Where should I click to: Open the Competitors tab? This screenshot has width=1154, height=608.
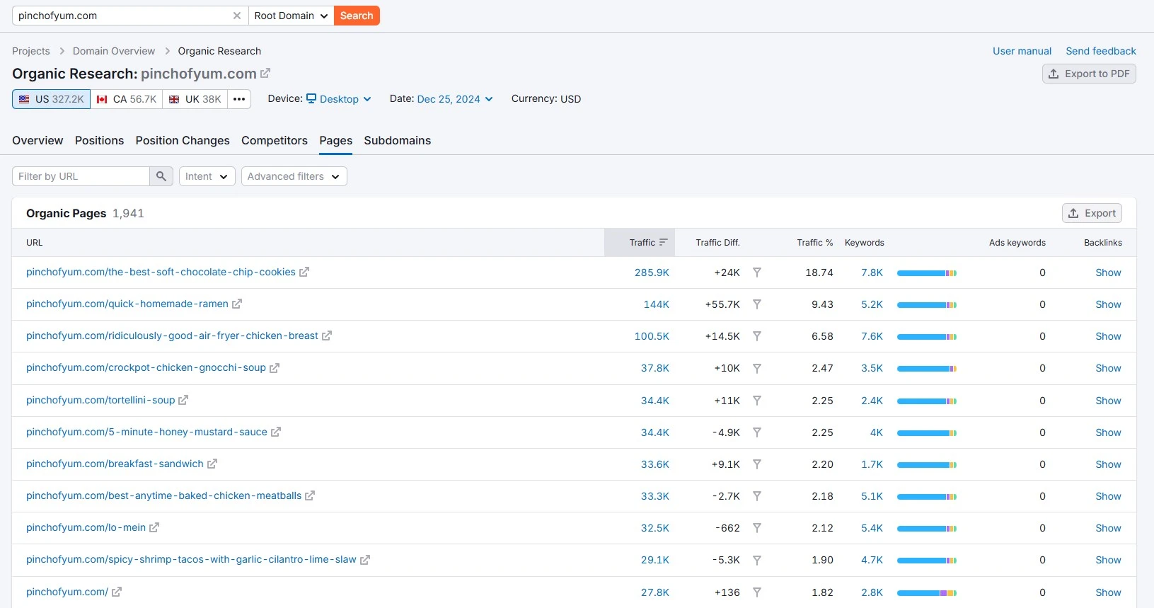pos(275,140)
